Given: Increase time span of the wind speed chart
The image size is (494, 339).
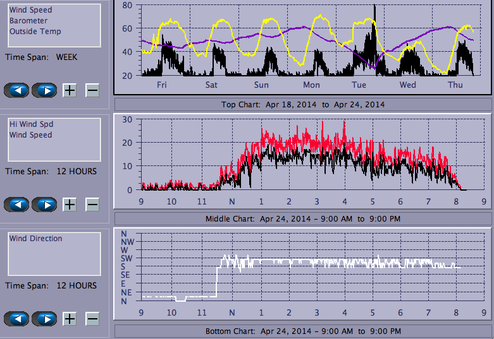Looking at the screenshot, I should click(x=70, y=205).
